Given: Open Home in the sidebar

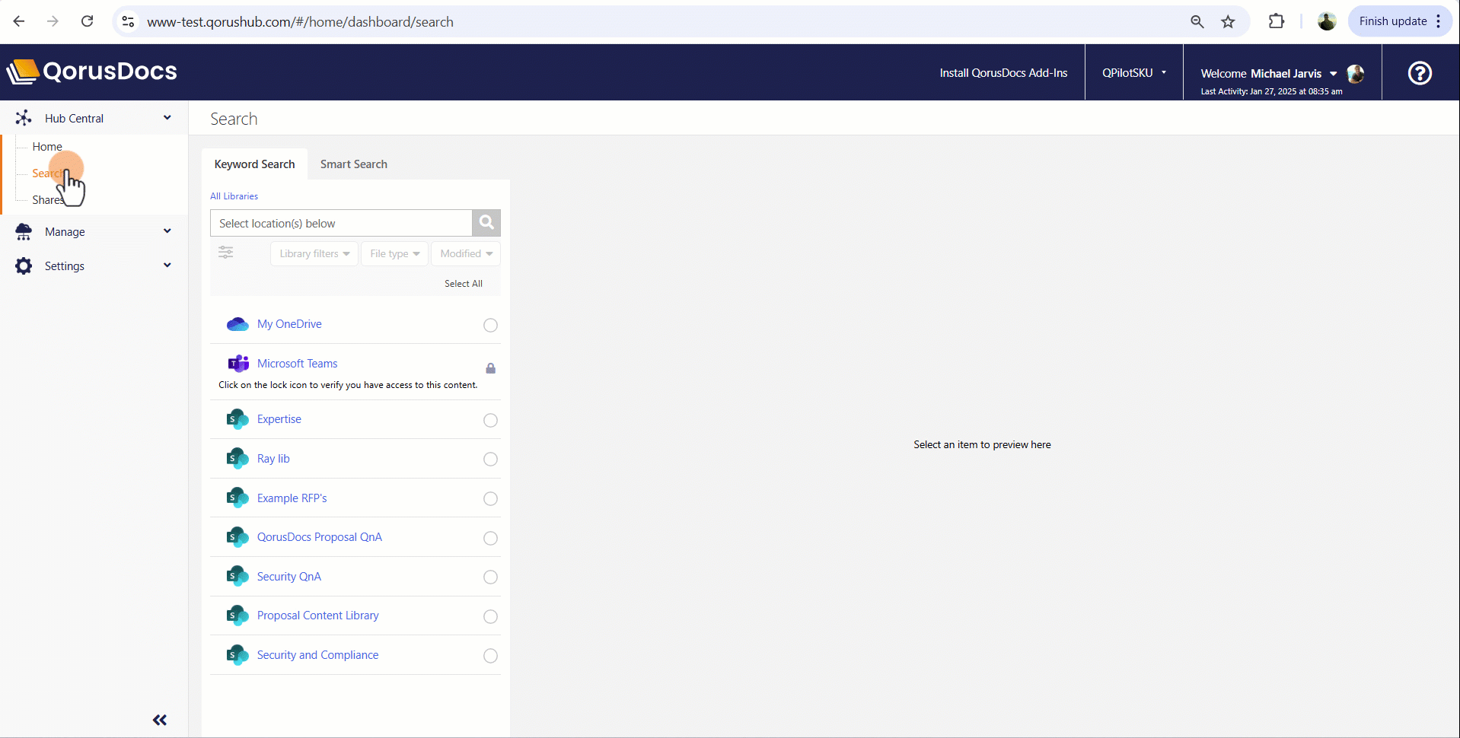Looking at the screenshot, I should point(47,147).
